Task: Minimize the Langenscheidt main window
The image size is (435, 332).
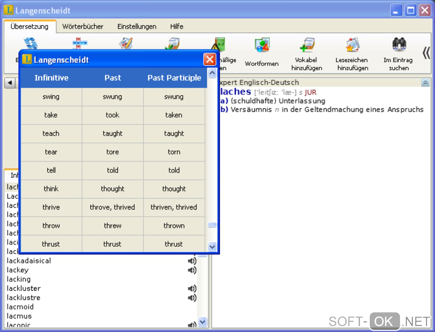Action: coord(396,11)
